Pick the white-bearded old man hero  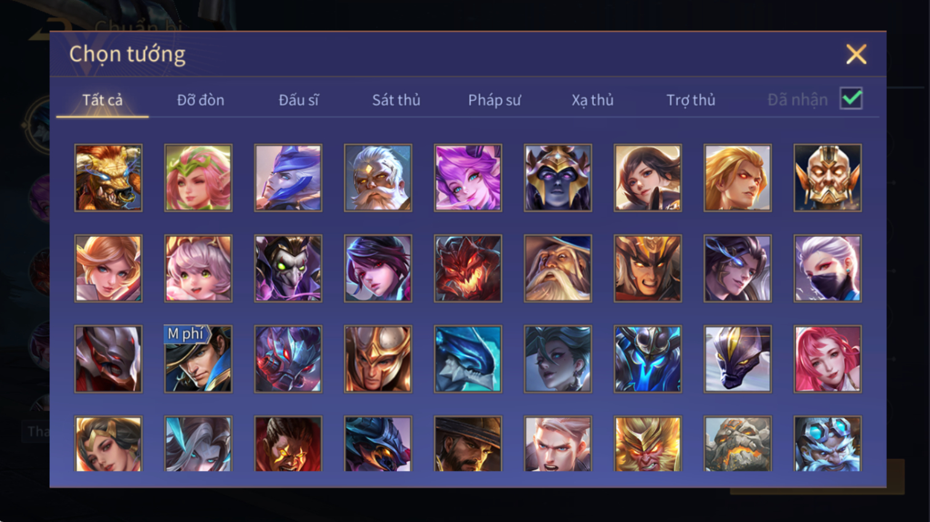click(x=378, y=178)
